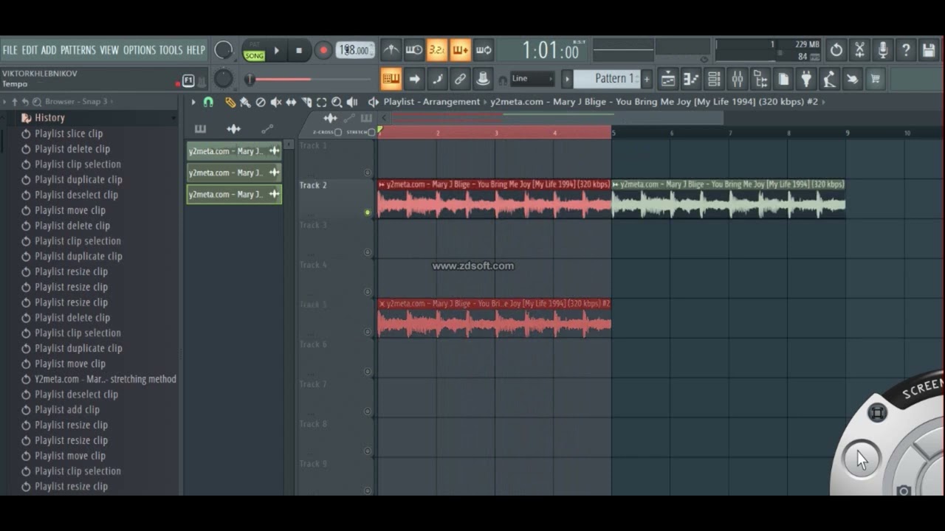Open the EDIT menu
Screen dimensions: 945x531
30,50
